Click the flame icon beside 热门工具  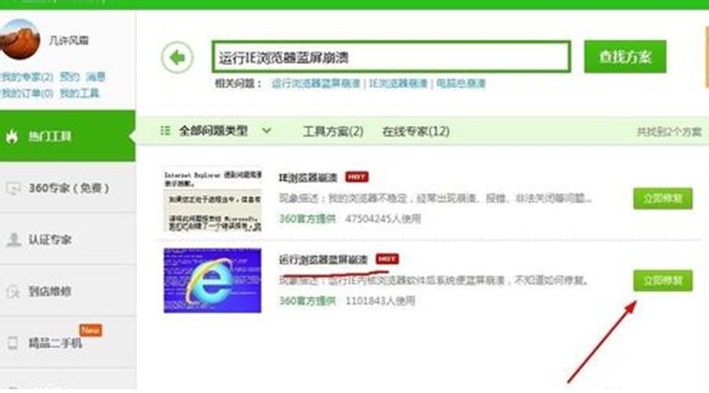tap(14, 136)
